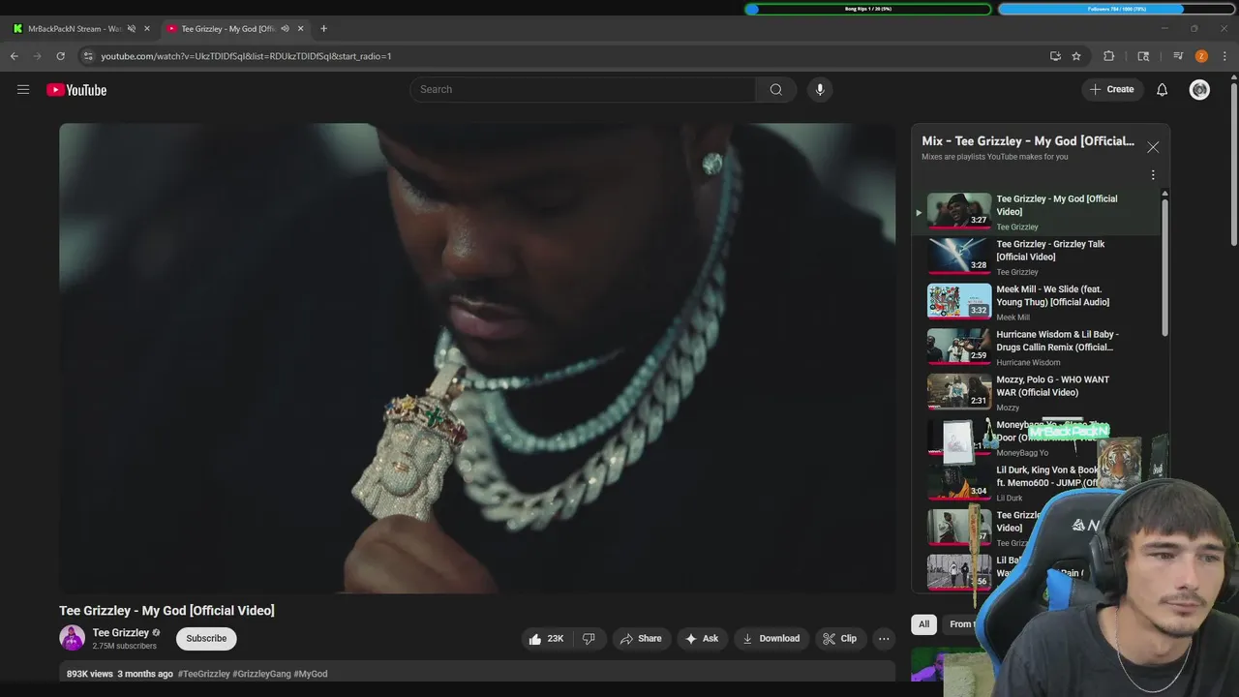
Task: Select the All filter chip
Action: 923,624
